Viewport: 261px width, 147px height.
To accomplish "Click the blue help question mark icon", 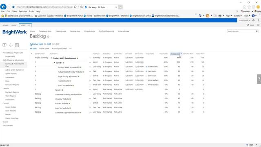I will [253, 16].
